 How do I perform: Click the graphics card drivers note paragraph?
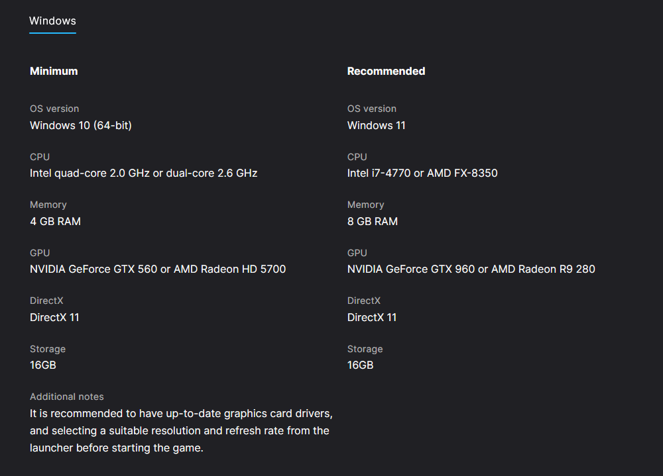(x=180, y=430)
